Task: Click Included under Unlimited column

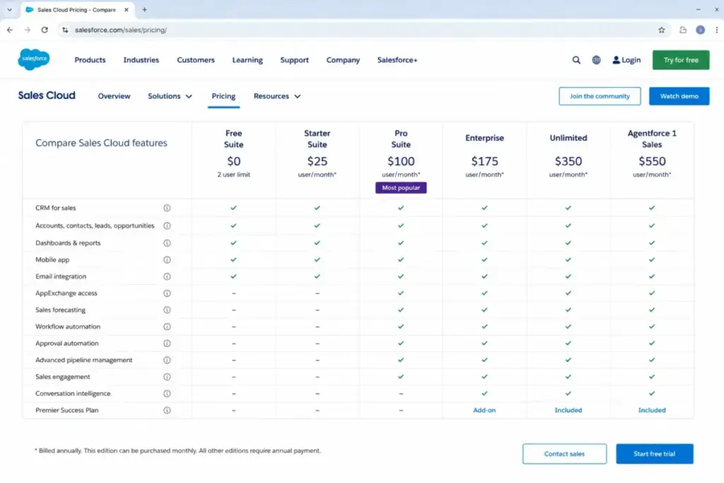Action: pos(568,410)
